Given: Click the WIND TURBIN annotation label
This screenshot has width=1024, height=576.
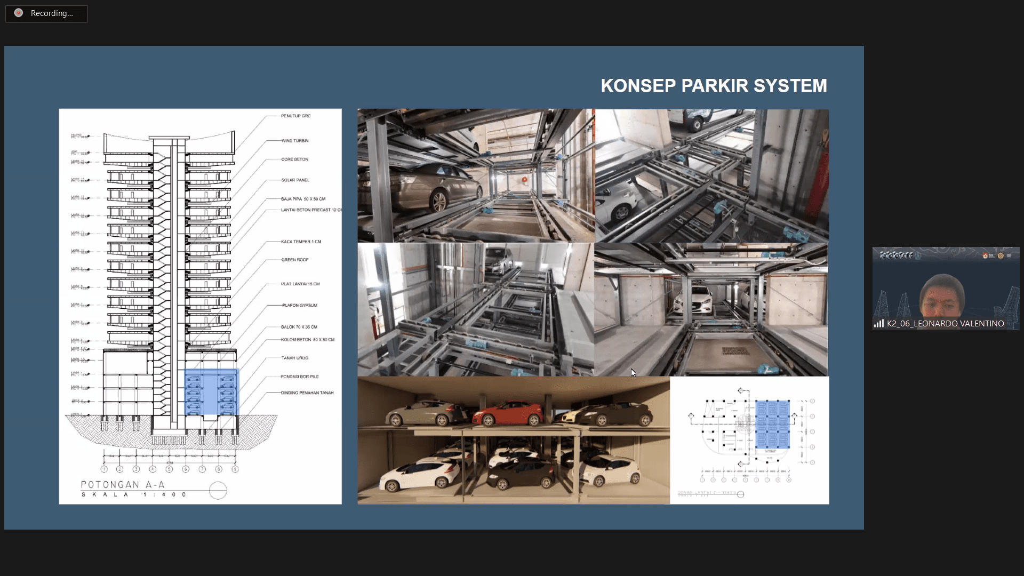Looking at the screenshot, I should (295, 141).
